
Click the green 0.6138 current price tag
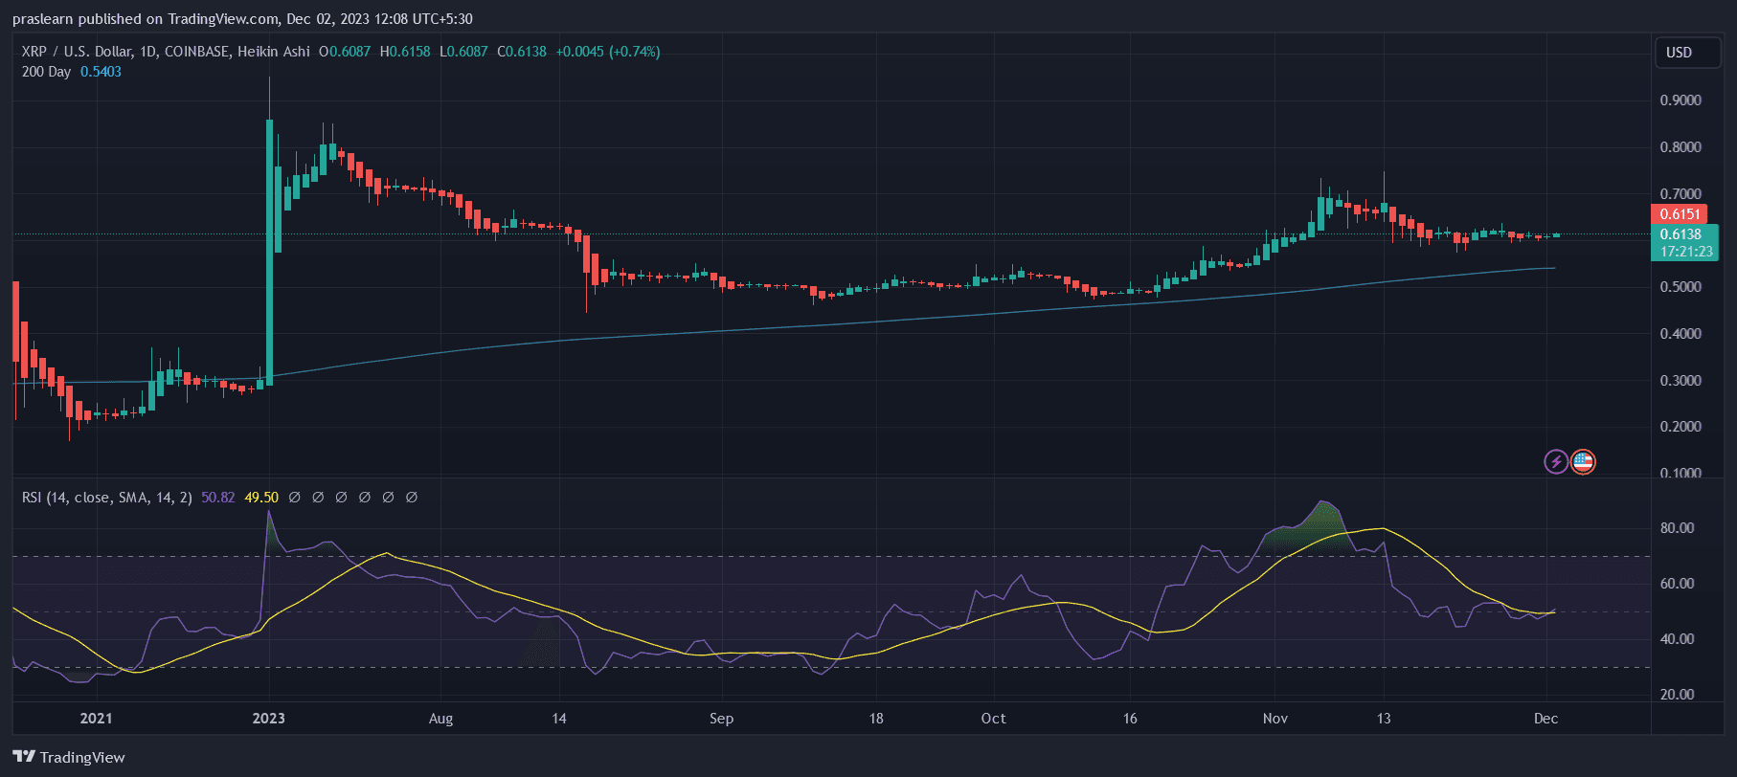(x=1681, y=234)
